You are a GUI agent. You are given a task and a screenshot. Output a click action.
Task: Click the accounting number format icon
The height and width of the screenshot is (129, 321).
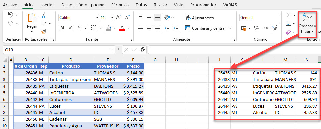pyautogui.click(x=243, y=28)
